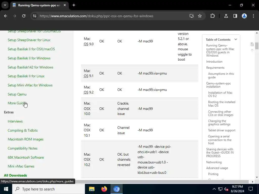Jump to Printing in contents
This screenshot has height=194, width=259.
[x=213, y=174]
